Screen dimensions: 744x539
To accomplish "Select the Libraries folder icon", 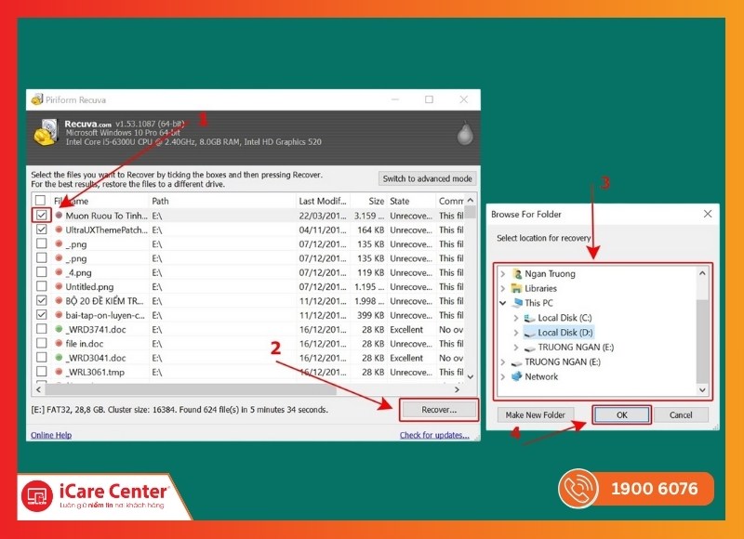I will coord(517,289).
